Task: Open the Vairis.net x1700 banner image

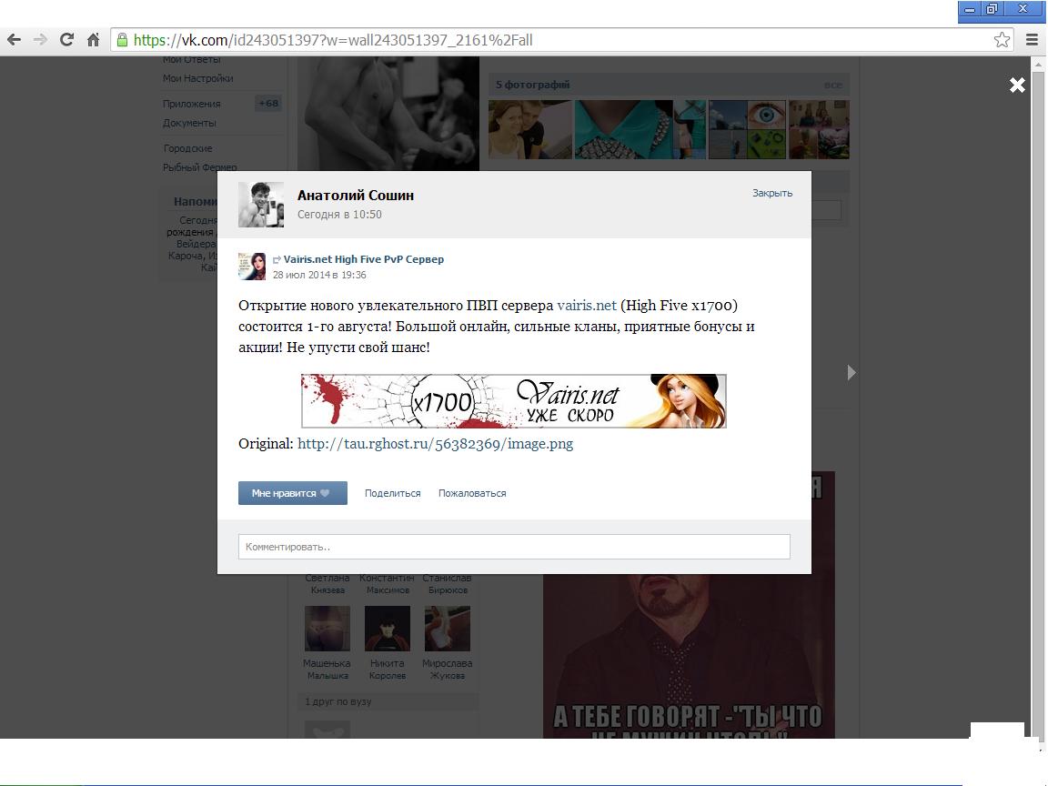Action: 513,401
